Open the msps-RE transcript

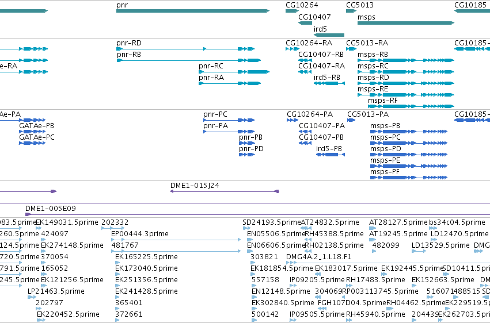tap(406, 95)
